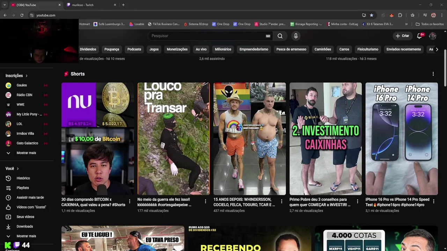Viewport: 447px width, 251px height.
Task: Open Você section chevron
Action: (17, 169)
